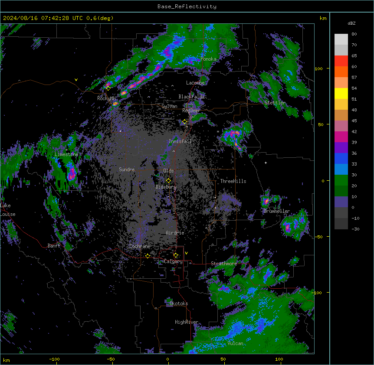Click the white plus marker east of ThreeHills
Screen dimensions: 374x365
pos(266,163)
